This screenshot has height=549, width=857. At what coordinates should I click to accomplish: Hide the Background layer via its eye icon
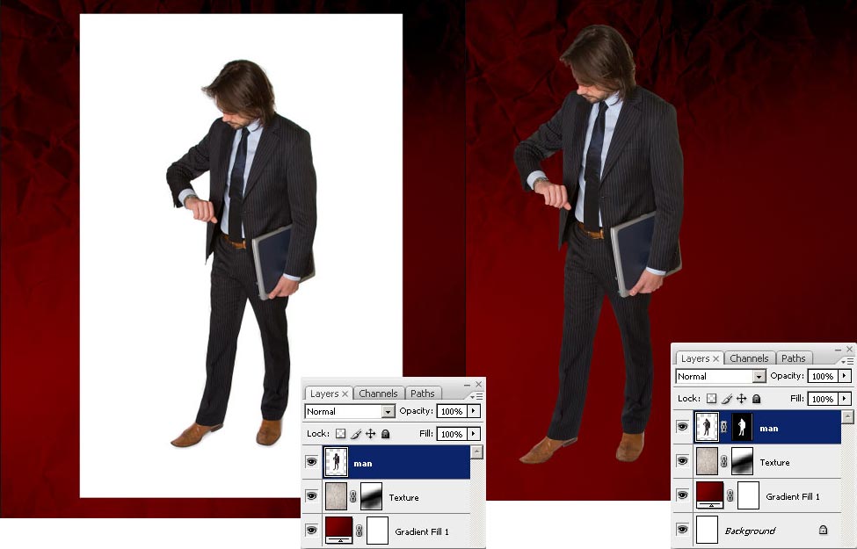[x=683, y=530]
